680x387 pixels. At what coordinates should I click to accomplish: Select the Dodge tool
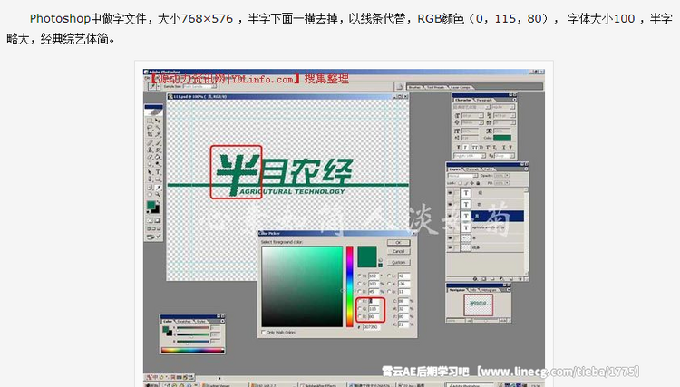click(158, 164)
